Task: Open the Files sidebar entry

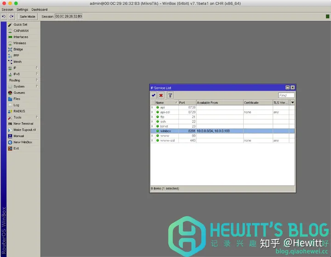Action: click(17, 99)
